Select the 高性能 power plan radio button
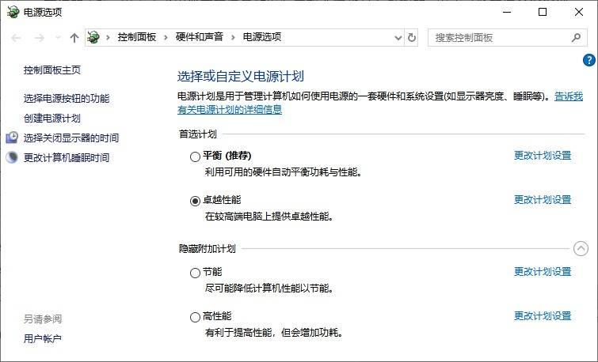The width and height of the screenshot is (598, 362). click(x=195, y=317)
